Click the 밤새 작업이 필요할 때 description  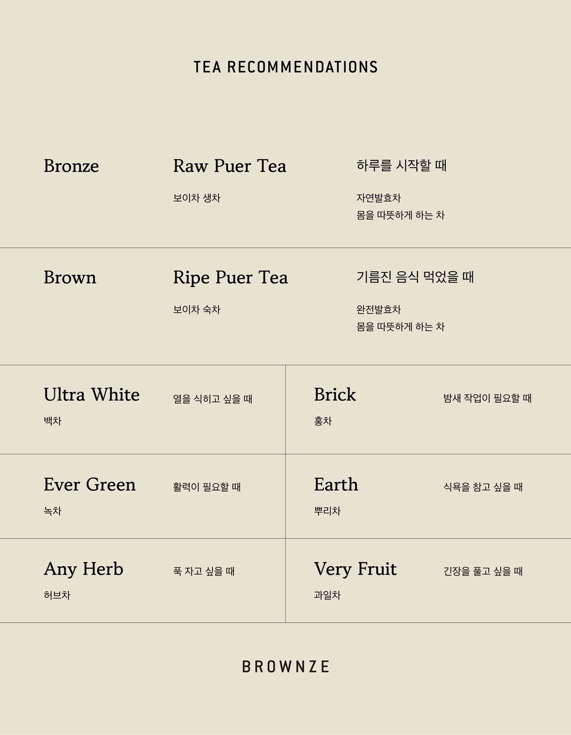487,398
